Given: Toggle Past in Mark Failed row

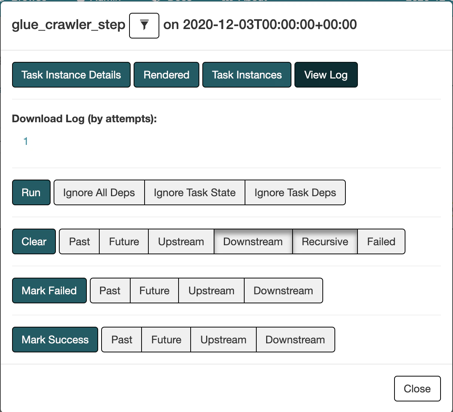Looking at the screenshot, I should [110, 291].
